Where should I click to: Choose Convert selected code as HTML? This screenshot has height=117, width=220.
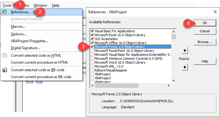coord(36,55)
